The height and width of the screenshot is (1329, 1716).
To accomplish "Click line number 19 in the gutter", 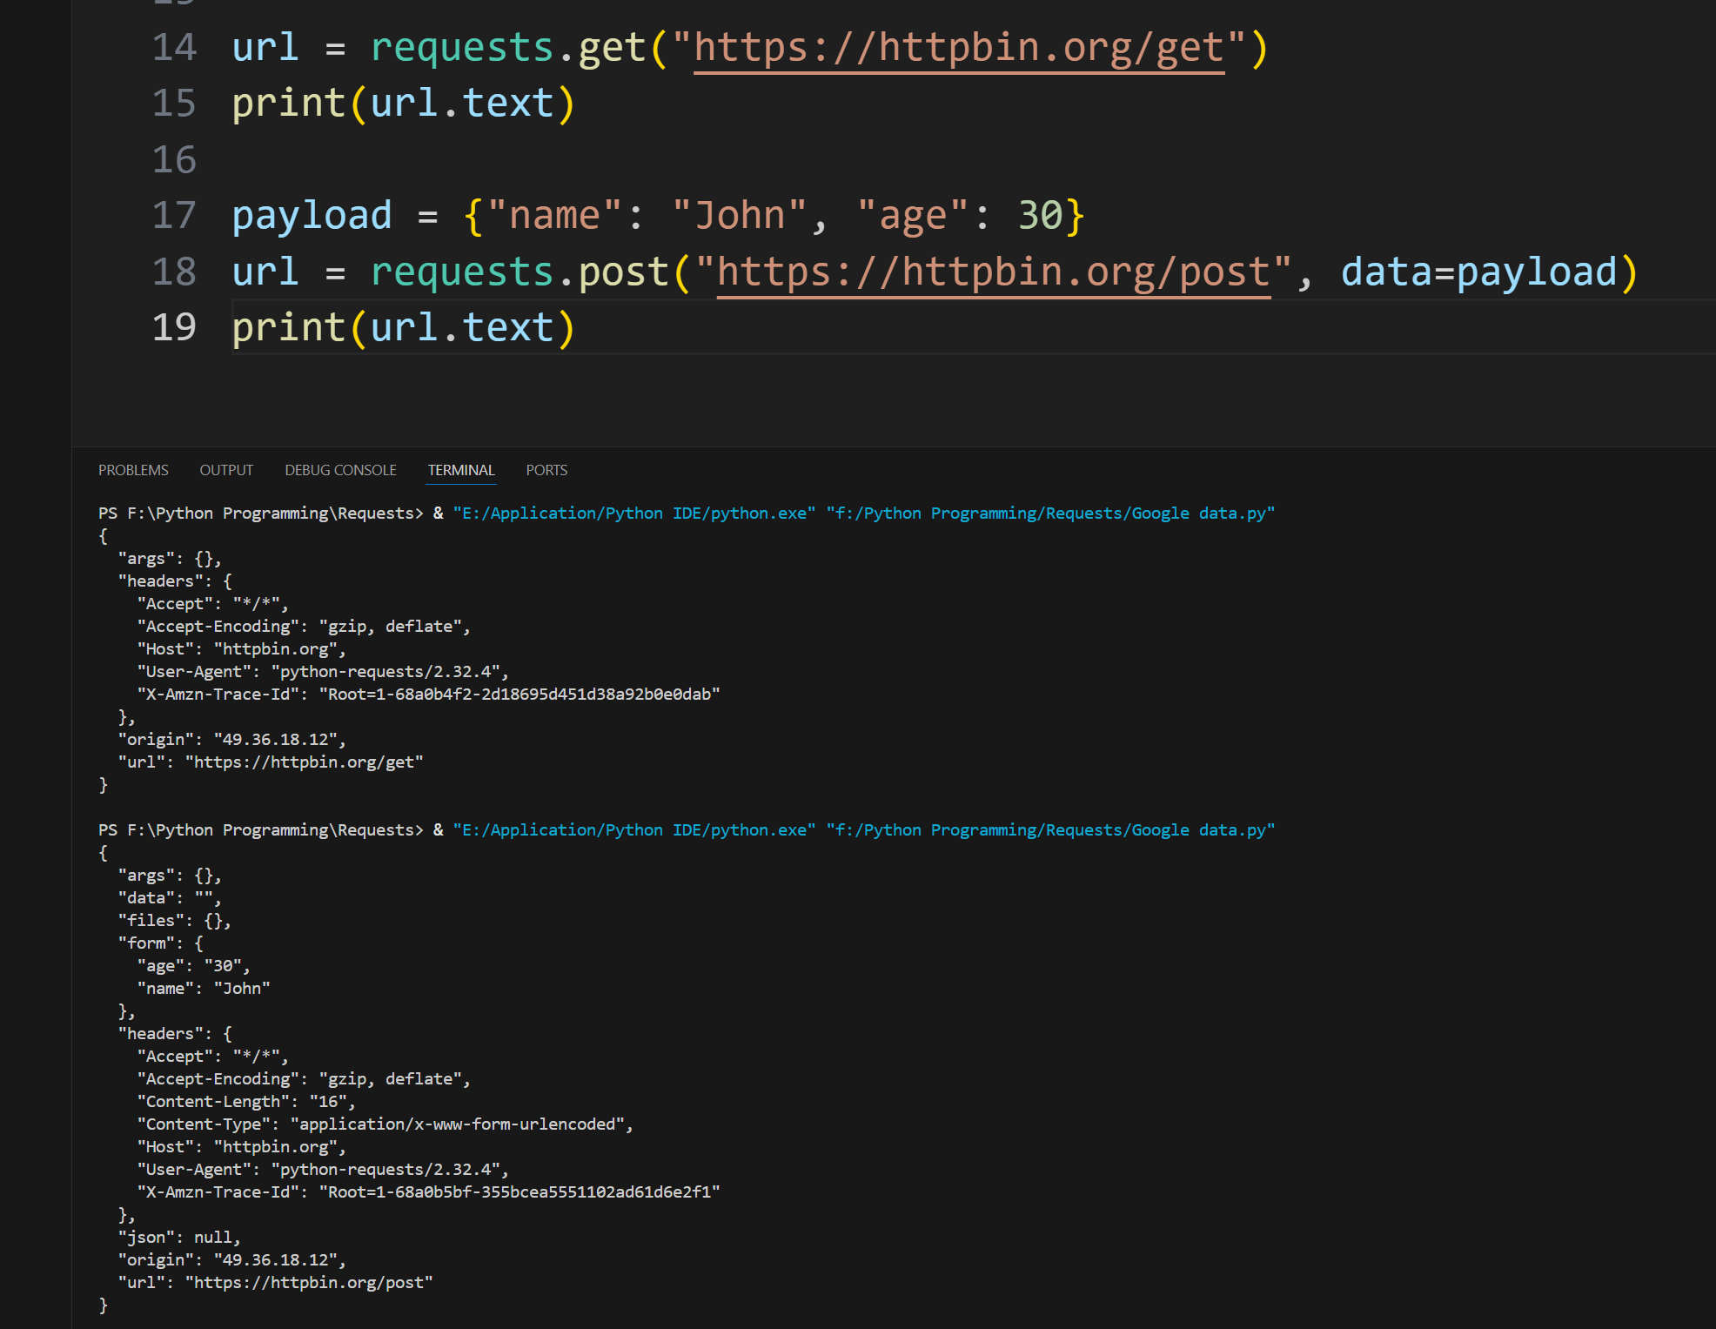I will click(x=174, y=327).
